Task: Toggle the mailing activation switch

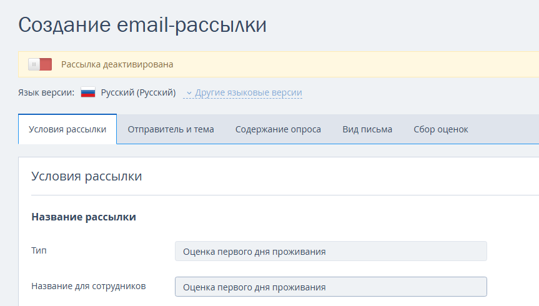Action: [40, 64]
